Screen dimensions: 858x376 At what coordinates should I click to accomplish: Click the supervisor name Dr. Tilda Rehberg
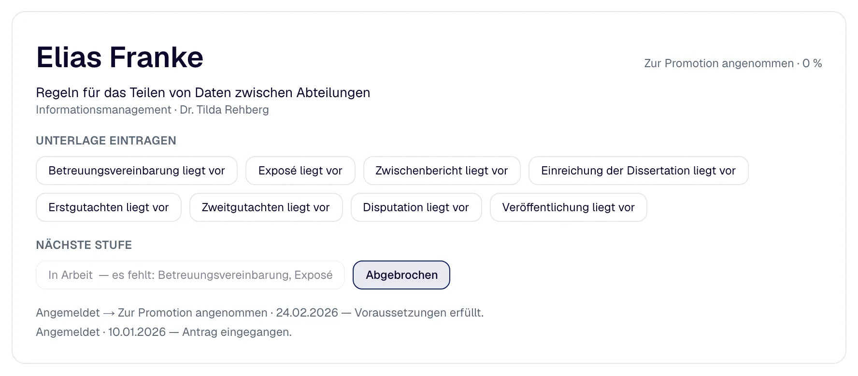point(224,110)
